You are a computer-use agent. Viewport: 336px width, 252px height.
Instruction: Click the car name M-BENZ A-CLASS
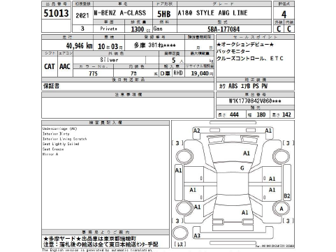pos(120,13)
